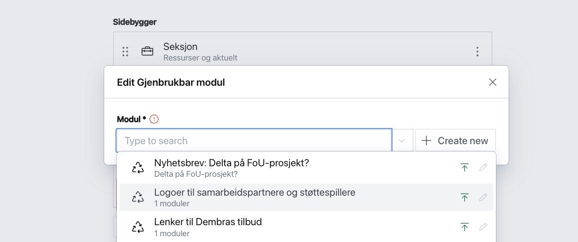The image size is (578, 242).
Task: Click publish arrow icon for Nyhetsbrev item
Action: pyautogui.click(x=464, y=168)
